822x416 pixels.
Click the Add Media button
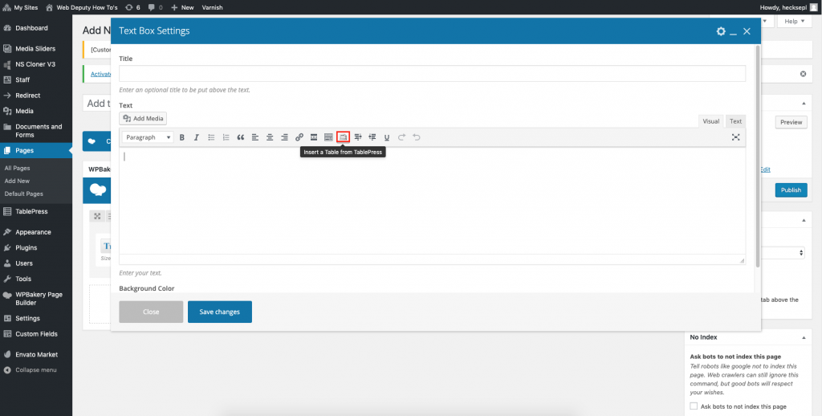tap(143, 119)
